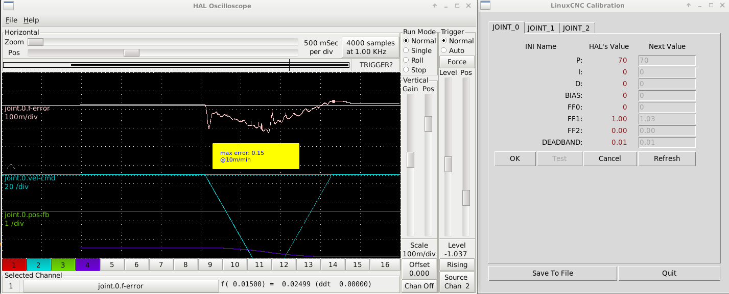Click the P next value field
The width and height of the screenshot is (729, 294).
tap(667, 60)
